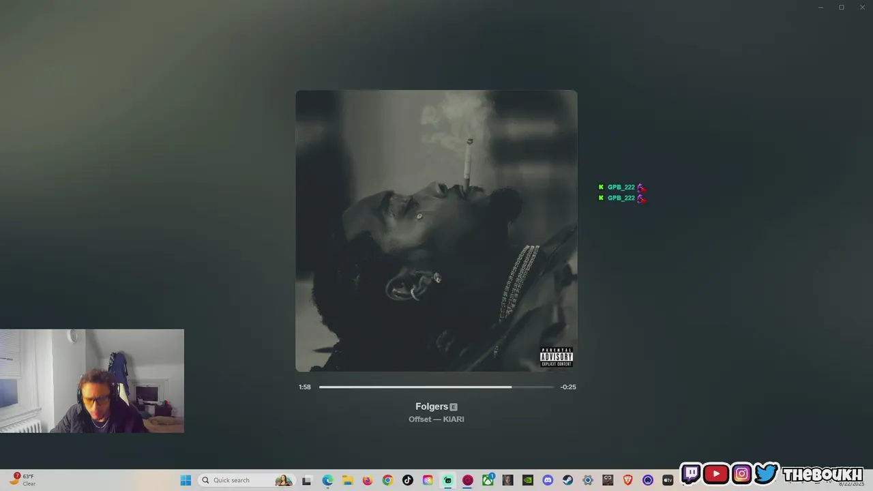The image size is (873, 491).
Task: Open Apple TV from the taskbar
Action: point(668,480)
